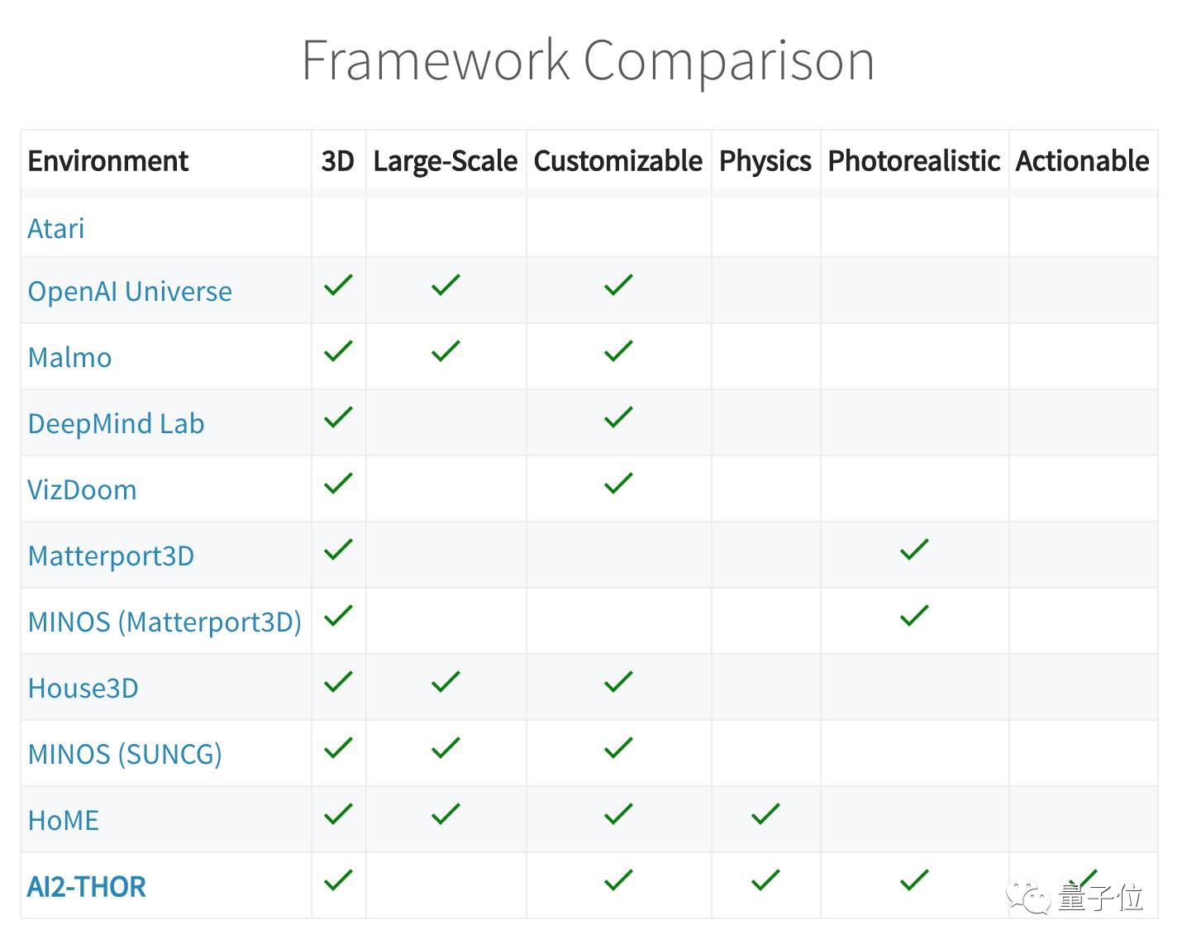Click the Physics column header
The width and height of the screenshot is (1182, 949).
coord(765,160)
